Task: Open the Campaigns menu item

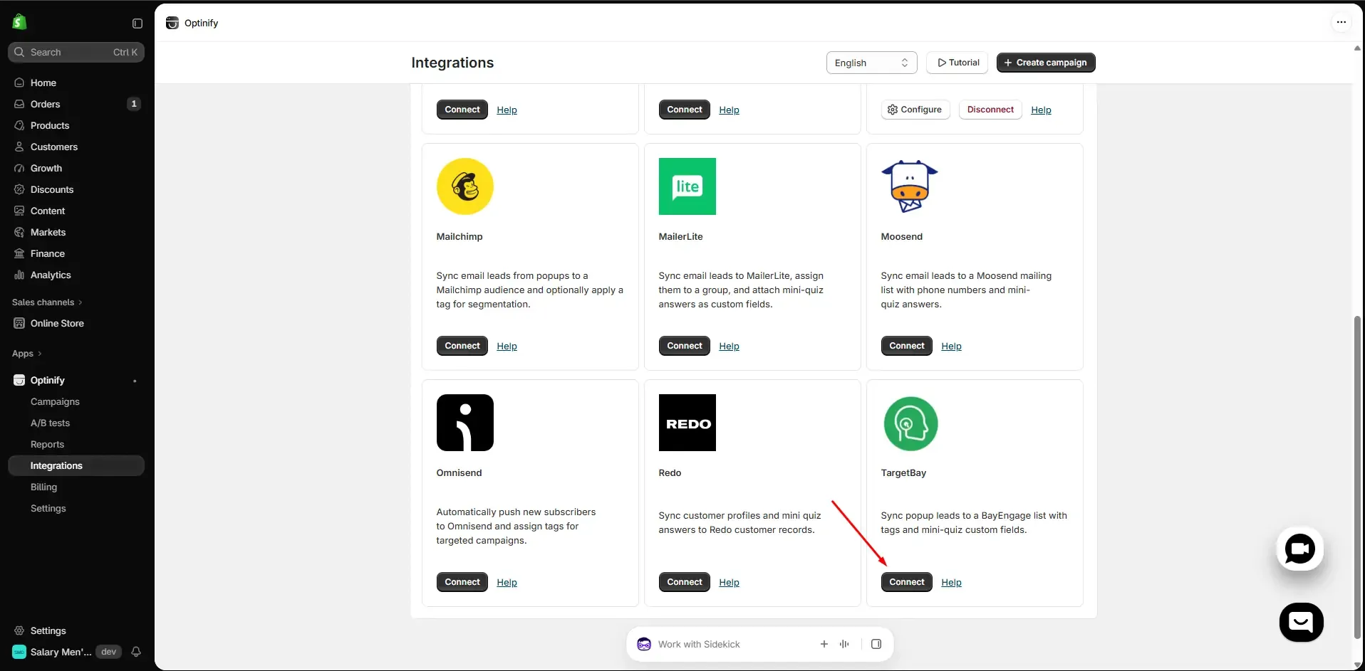Action: [55, 402]
